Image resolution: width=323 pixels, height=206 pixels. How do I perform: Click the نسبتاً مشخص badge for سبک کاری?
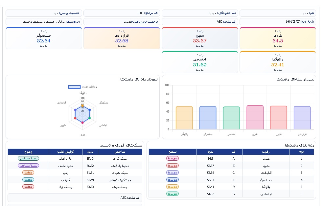tap(29, 158)
